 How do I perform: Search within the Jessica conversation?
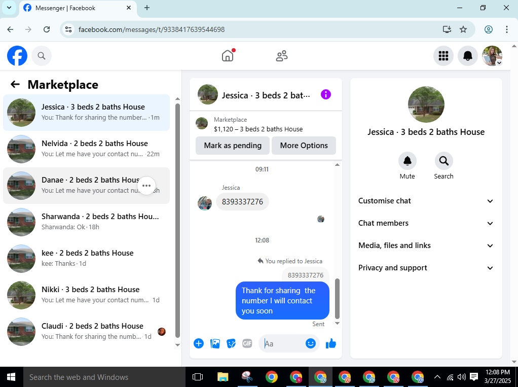click(443, 161)
